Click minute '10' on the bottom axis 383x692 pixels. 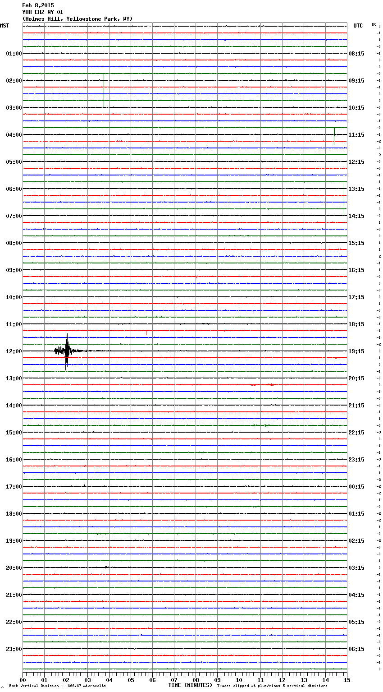(239, 680)
